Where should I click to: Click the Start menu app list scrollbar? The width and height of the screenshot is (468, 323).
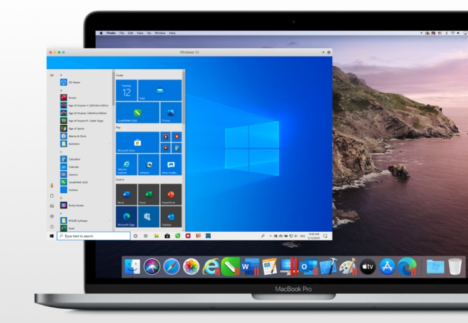point(113,88)
